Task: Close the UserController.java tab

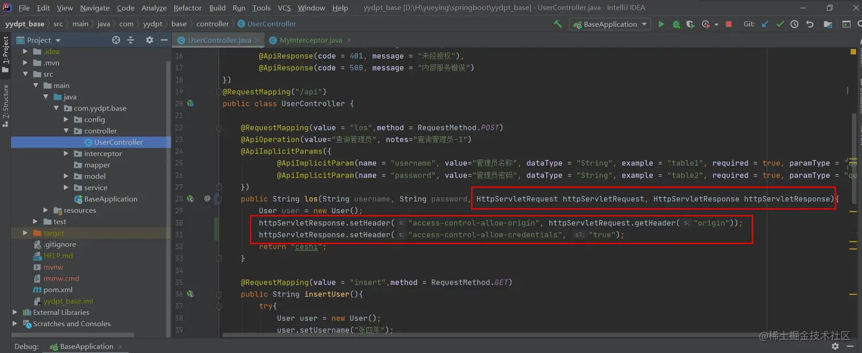Action: 258,40
